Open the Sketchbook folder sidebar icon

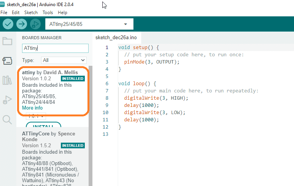coord(7,41)
